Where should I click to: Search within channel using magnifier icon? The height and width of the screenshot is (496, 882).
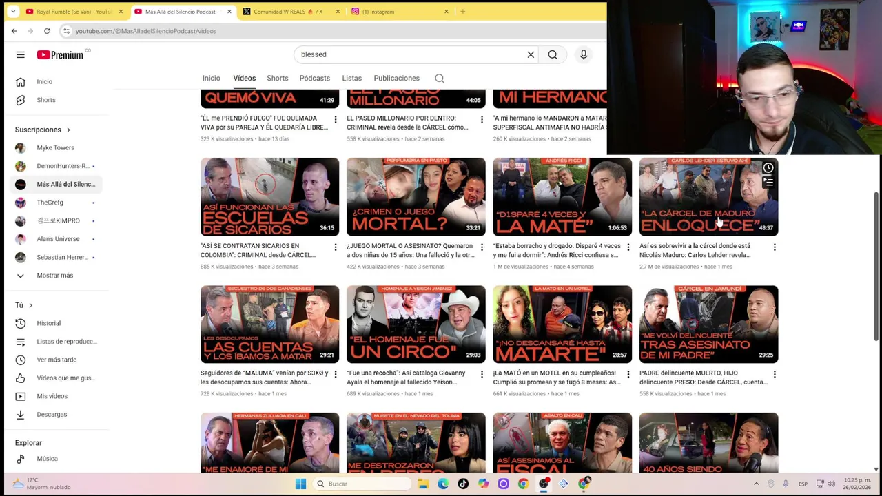coord(440,78)
